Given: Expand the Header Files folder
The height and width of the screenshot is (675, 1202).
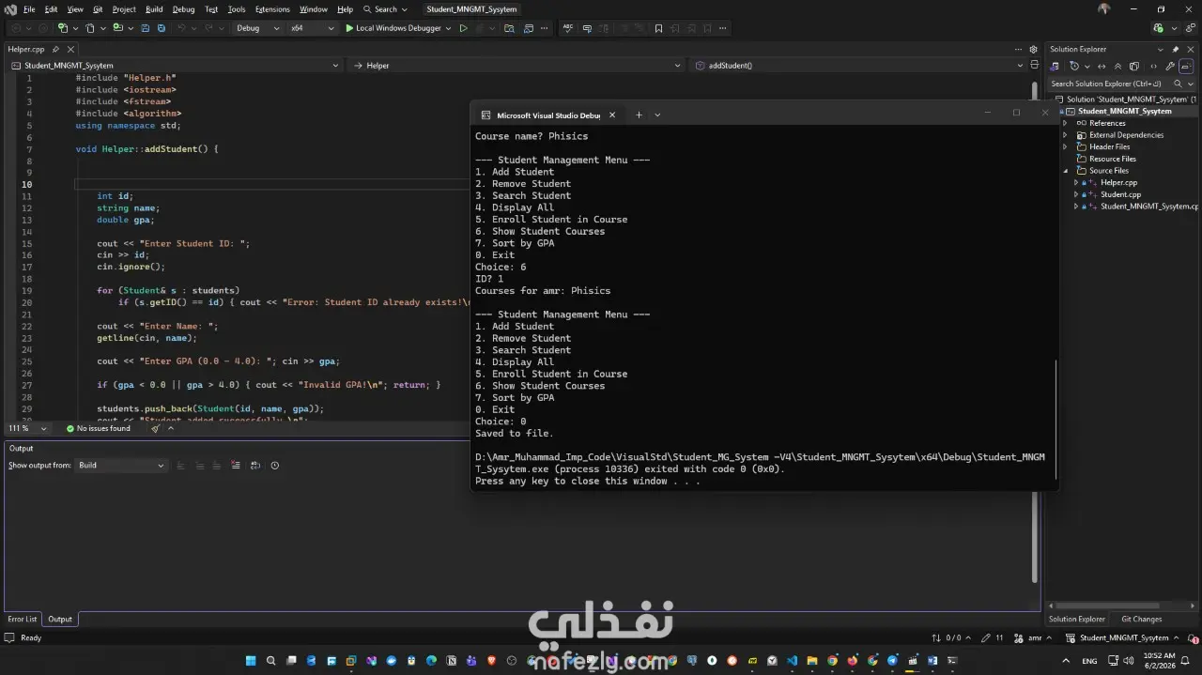Looking at the screenshot, I should (1065, 146).
